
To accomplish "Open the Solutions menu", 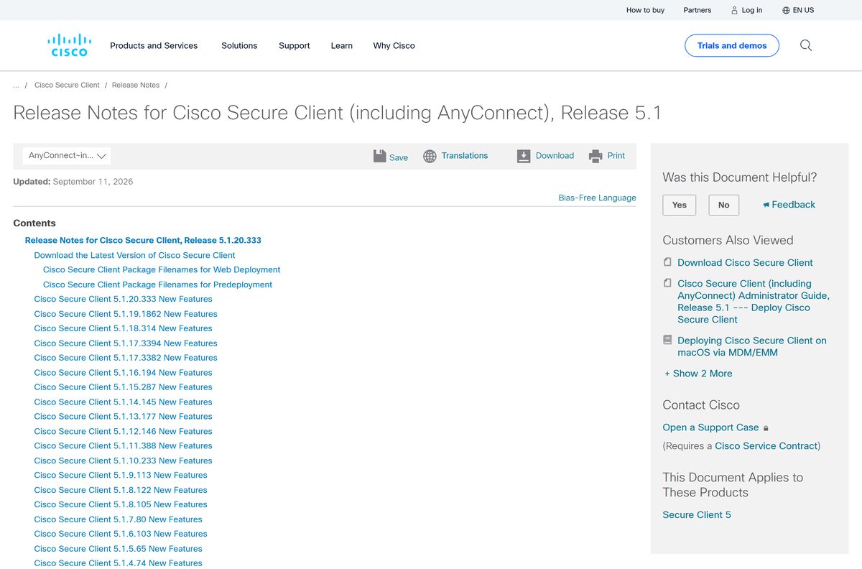I will point(239,45).
